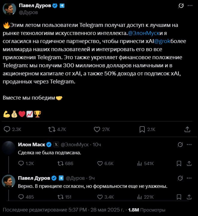Open the three-dot menu on main post
Viewport: 198px width, 216px height.
(x=189, y=6)
